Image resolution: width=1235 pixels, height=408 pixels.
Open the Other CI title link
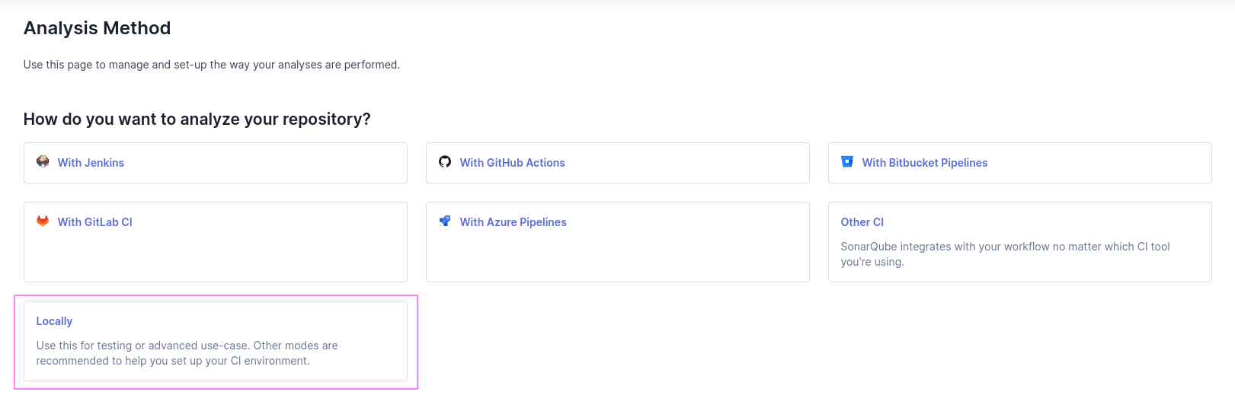pyautogui.click(x=862, y=222)
